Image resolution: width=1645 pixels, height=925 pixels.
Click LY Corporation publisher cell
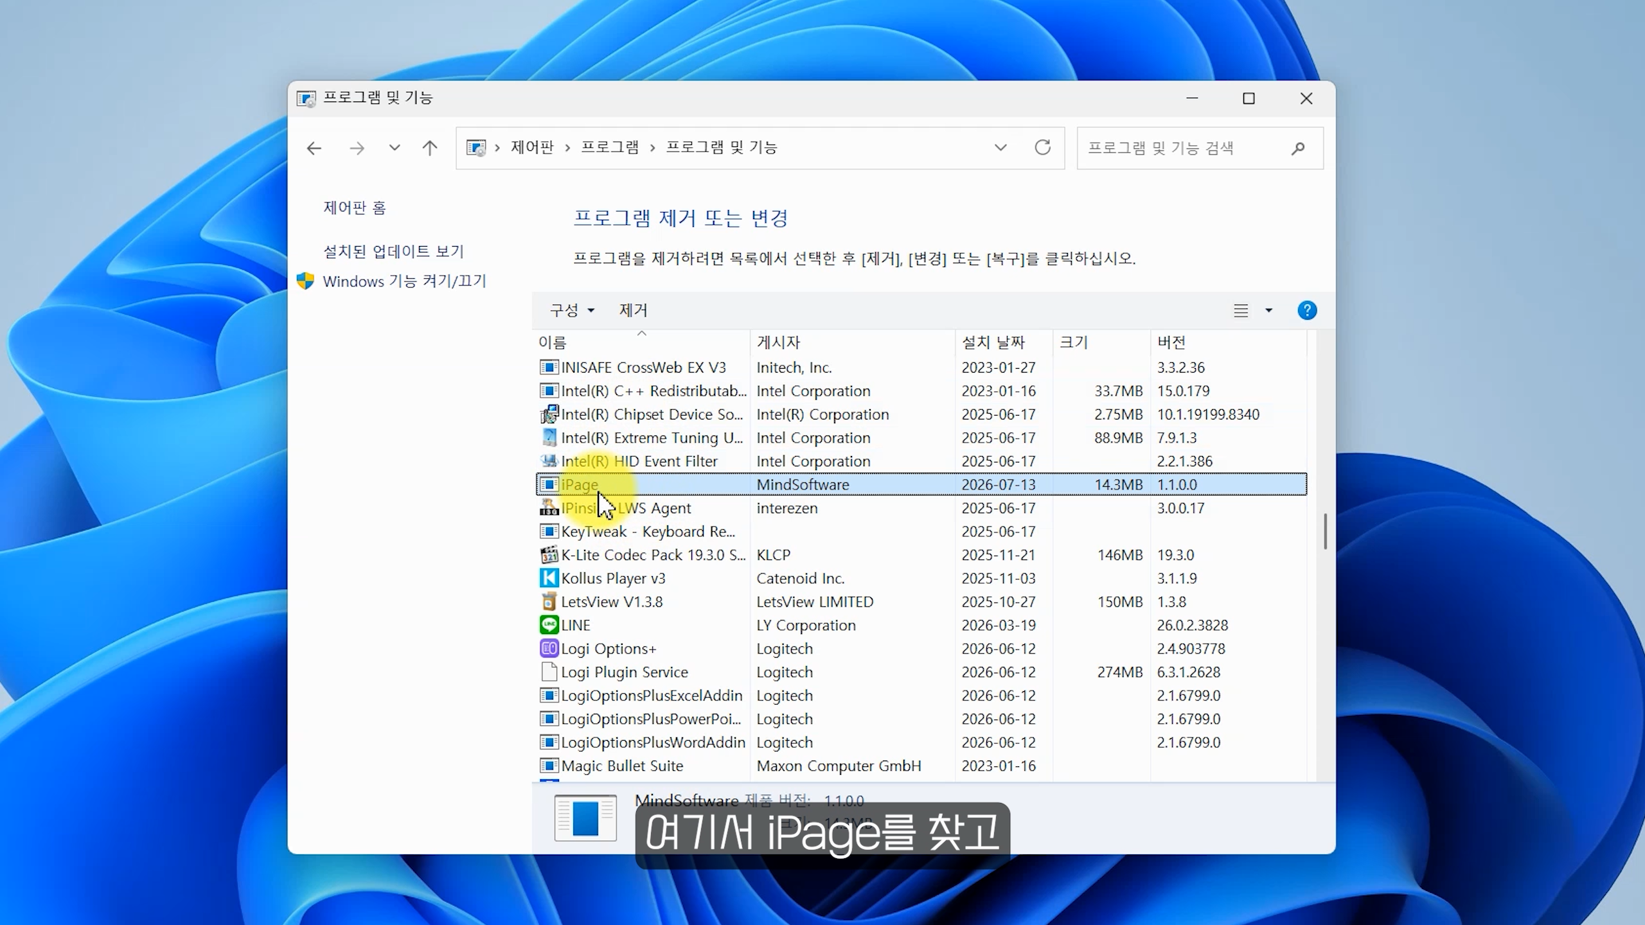click(x=806, y=625)
